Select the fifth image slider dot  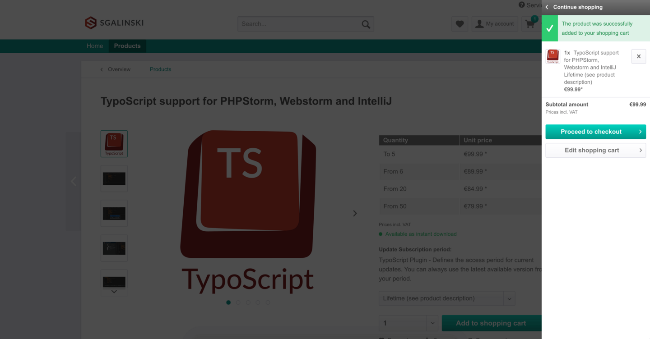pos(268,302)
